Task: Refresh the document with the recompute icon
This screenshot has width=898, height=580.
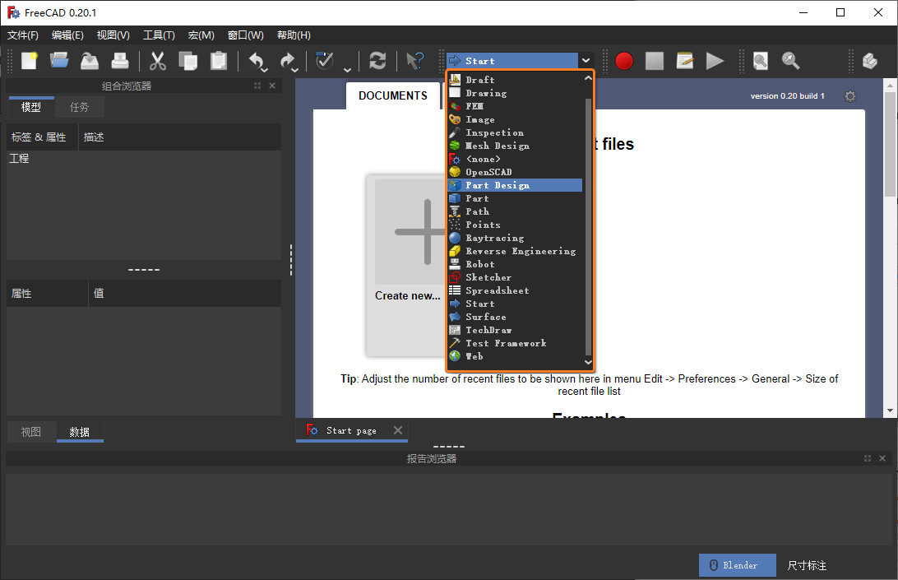Action: tap(377, 60)
